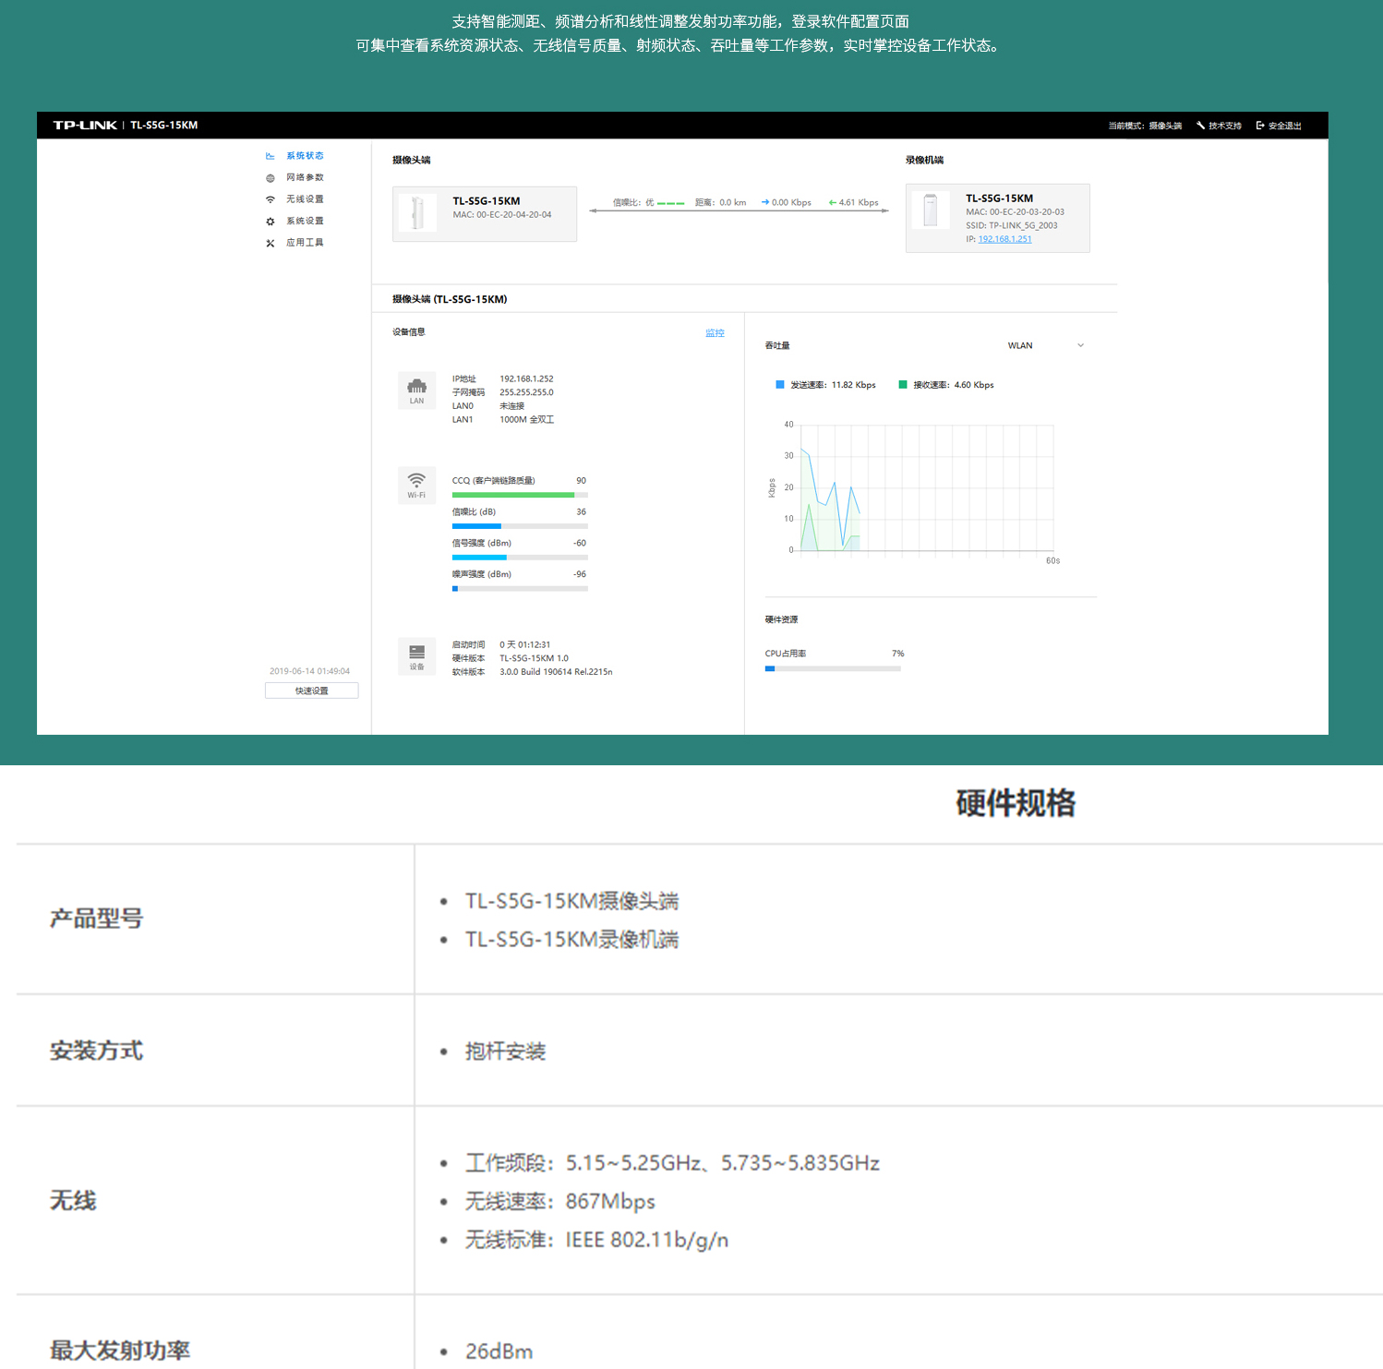Click the 无线设置 Wi-Fi icon in sidebar
Viewport: 1383px width, 1369px height.
click(271, 199)
